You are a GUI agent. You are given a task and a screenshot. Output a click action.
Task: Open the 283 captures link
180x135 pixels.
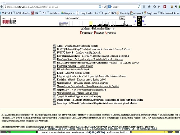point(63,22)
